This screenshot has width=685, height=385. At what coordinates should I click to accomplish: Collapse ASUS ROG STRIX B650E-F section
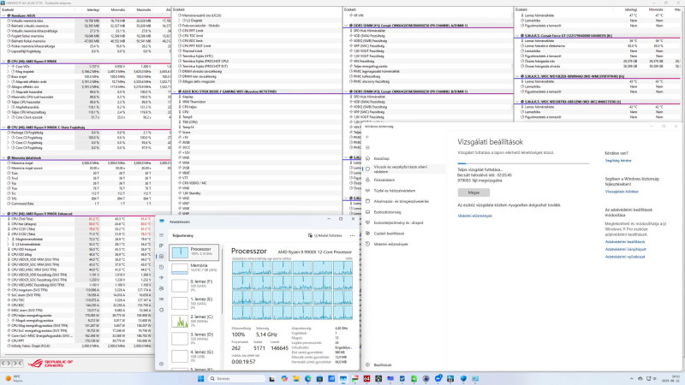tap(176, 92)
